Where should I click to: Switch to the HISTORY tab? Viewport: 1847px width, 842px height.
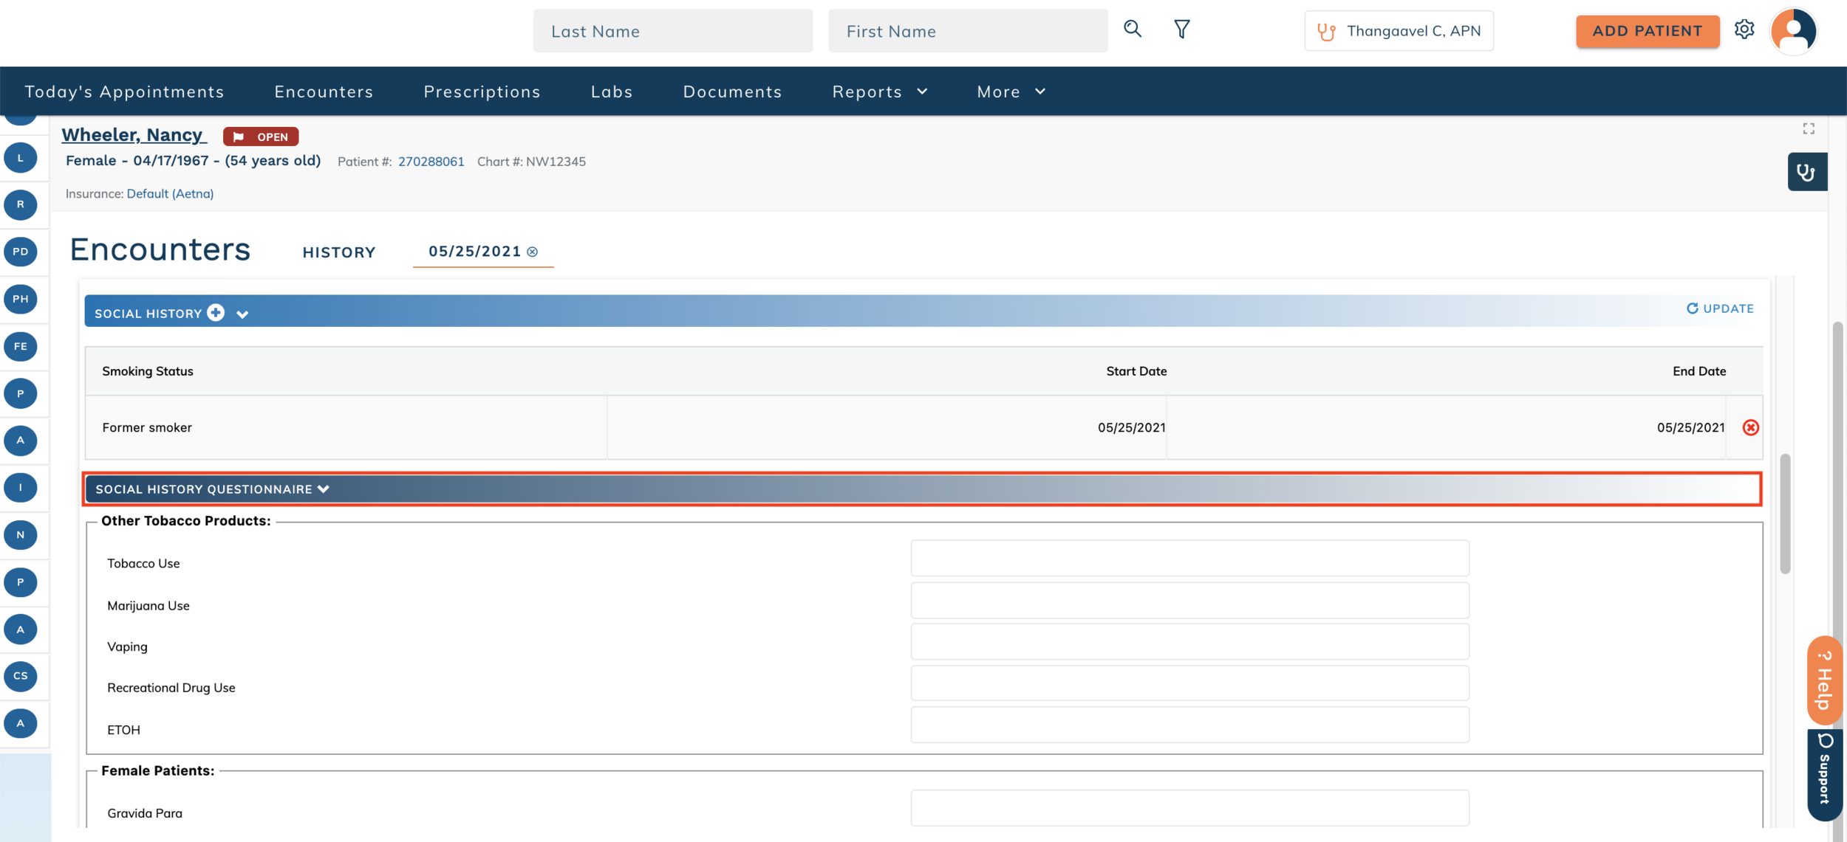point(339,252)
